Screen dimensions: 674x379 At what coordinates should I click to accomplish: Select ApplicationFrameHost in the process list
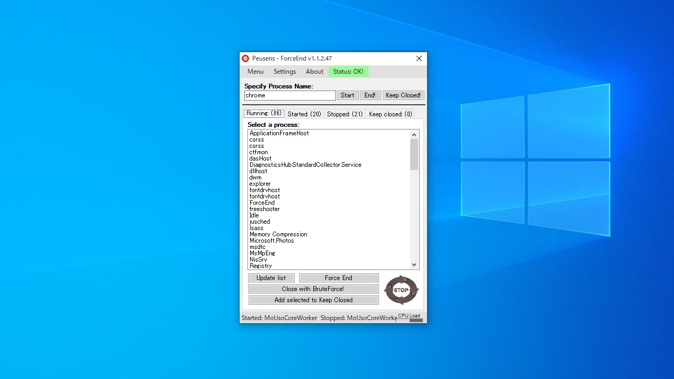279,133
